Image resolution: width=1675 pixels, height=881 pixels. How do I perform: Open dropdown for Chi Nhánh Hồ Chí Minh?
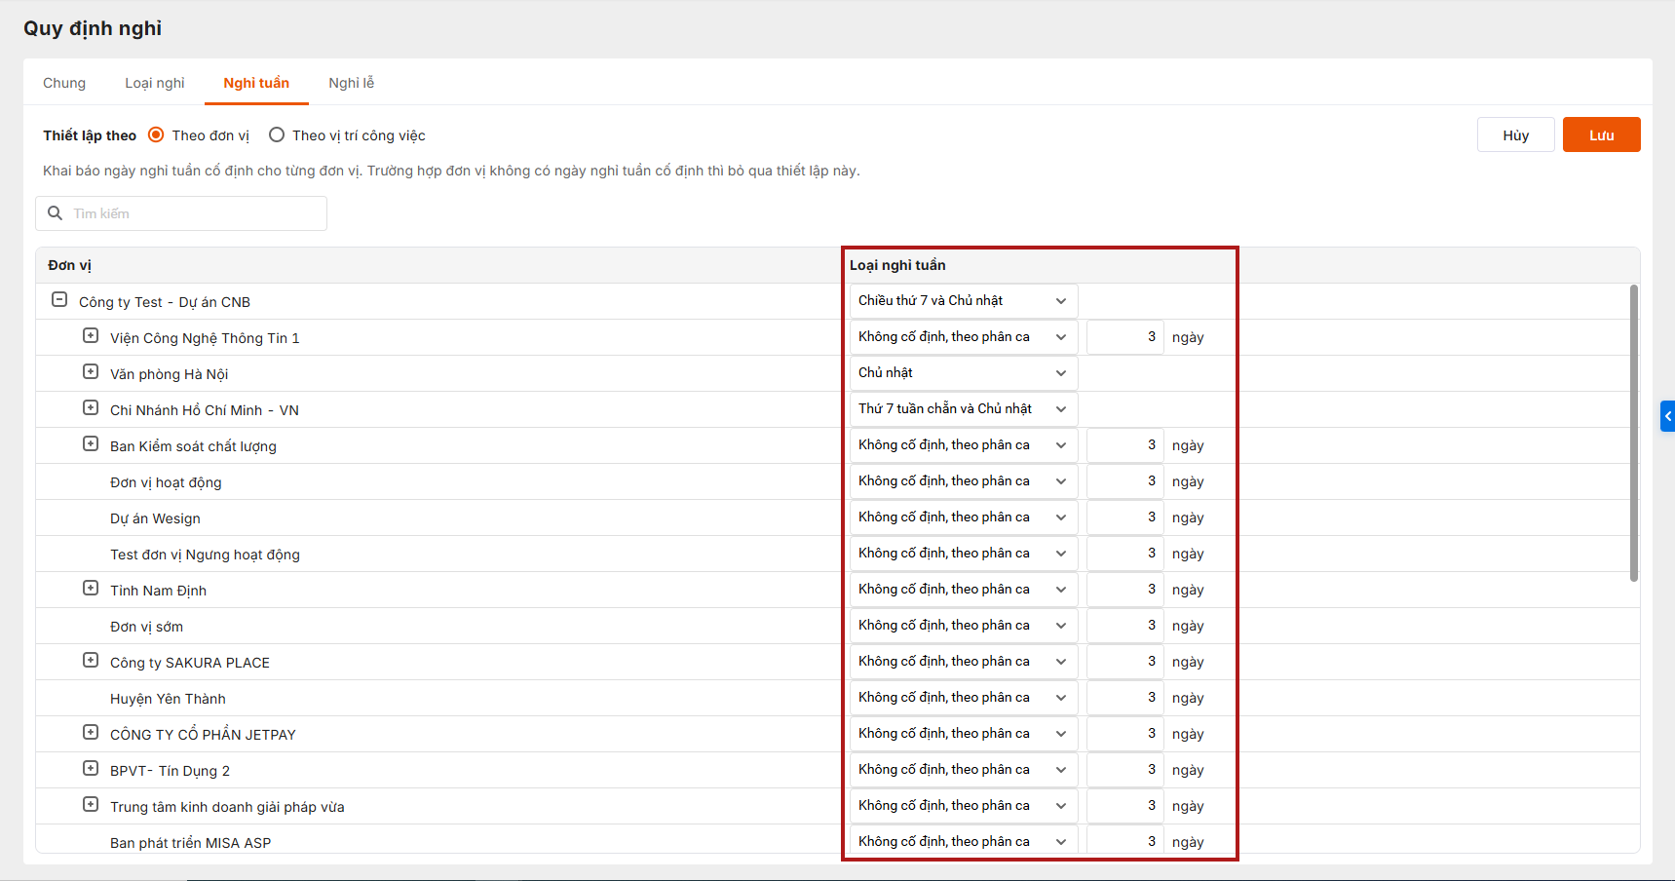coord(964,409)
